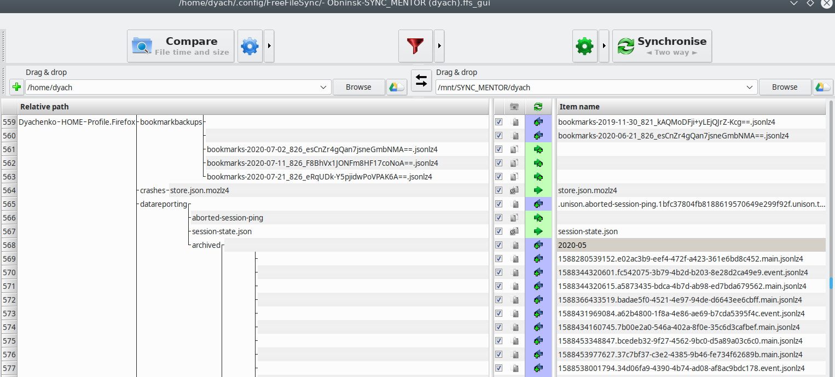
Task: Select bookmarks-2020-06-21 file on right
Action: (x=674, y=136)
